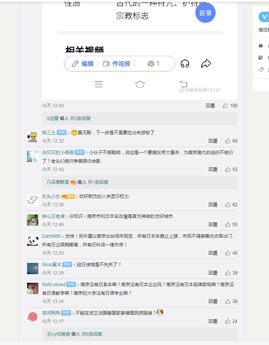Tap the home icon below image
269x345 pixels.
[x=140, y=84]
